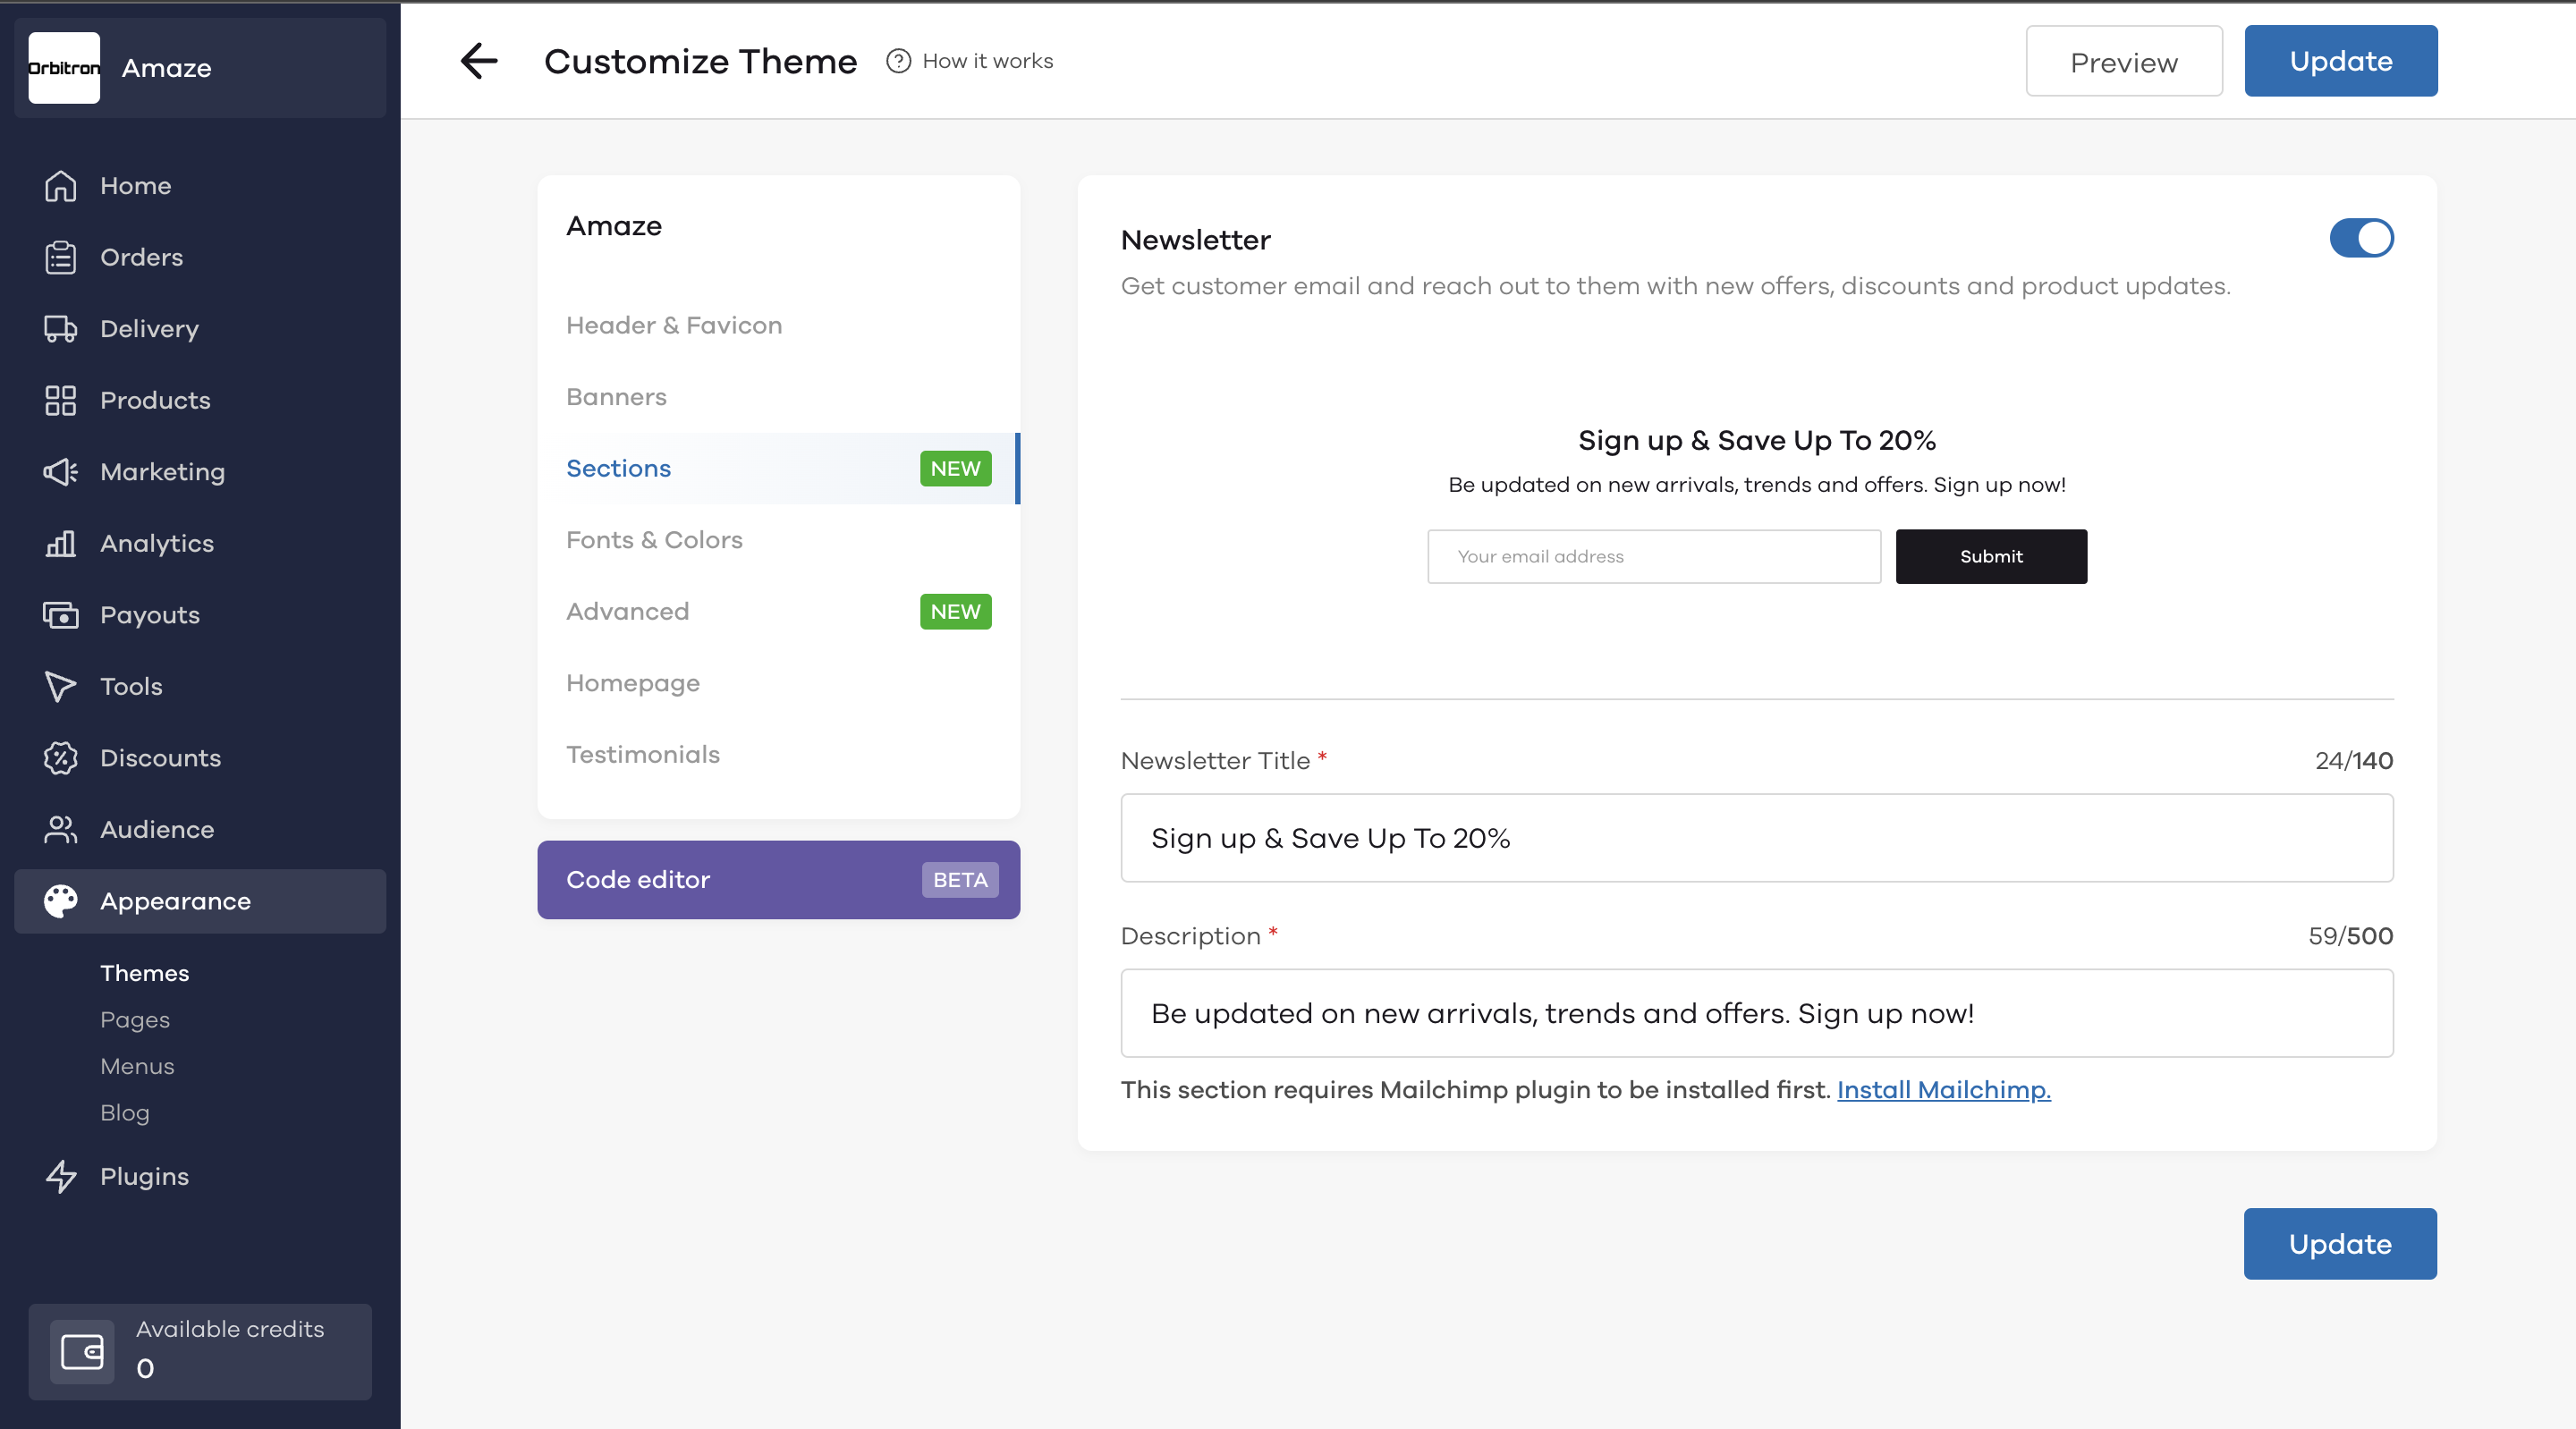
Task: Open the Marketing sidebar item
Action: point(200,472)
